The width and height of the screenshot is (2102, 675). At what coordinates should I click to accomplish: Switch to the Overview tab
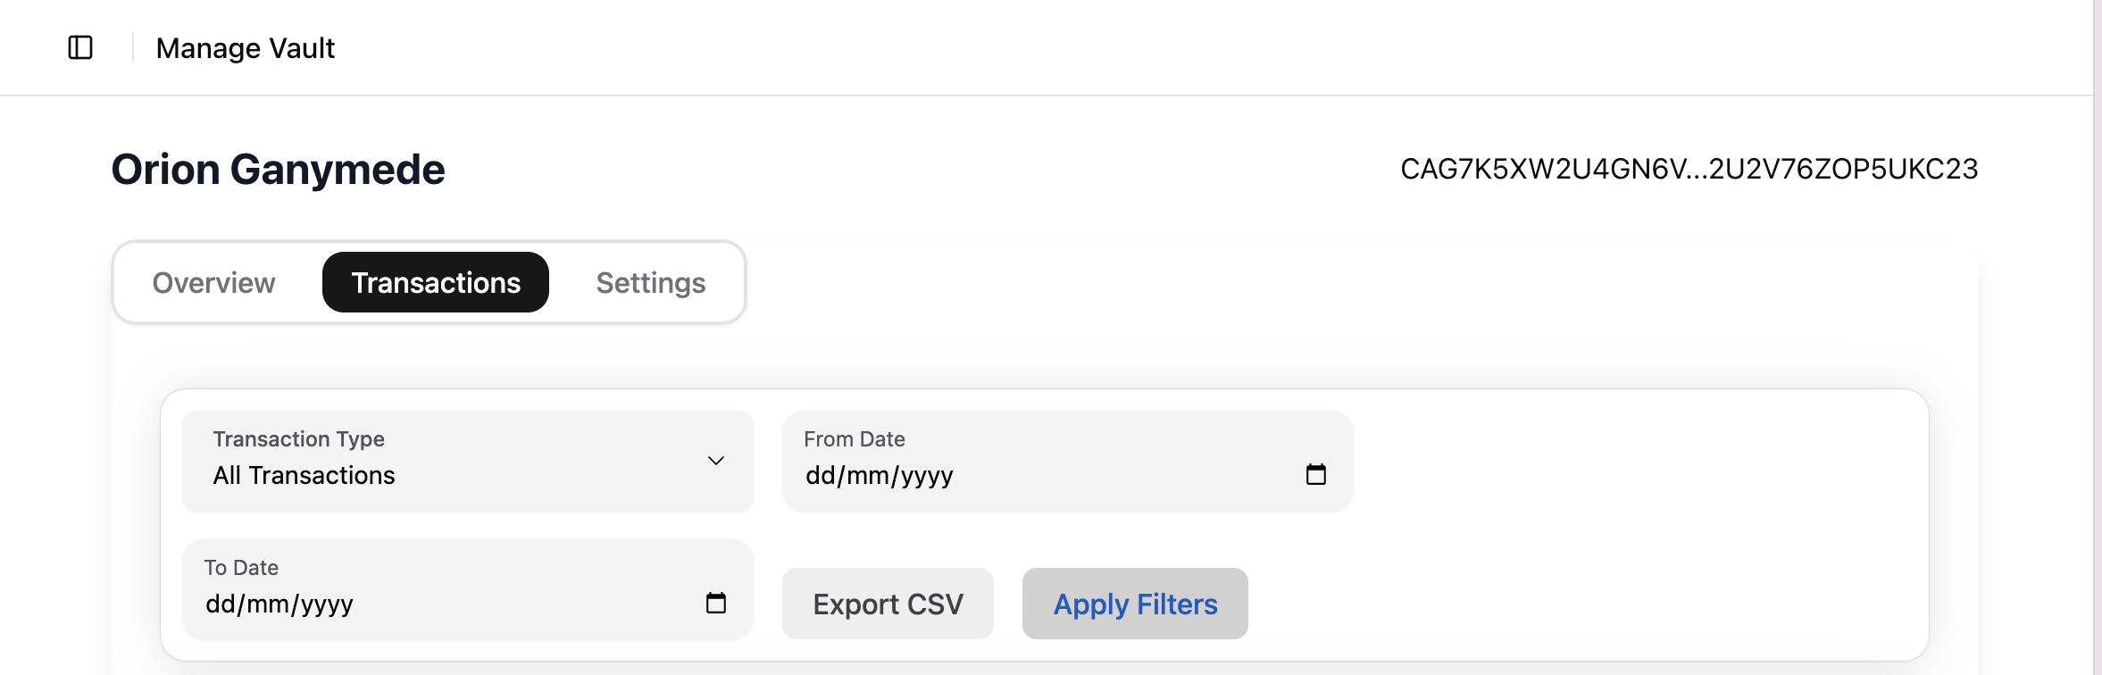(213, 282)
